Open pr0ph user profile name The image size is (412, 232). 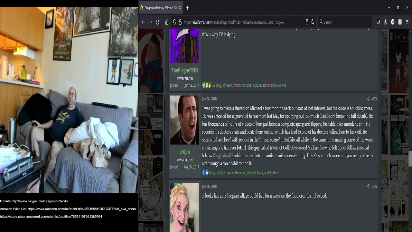(x=184, y=152)
